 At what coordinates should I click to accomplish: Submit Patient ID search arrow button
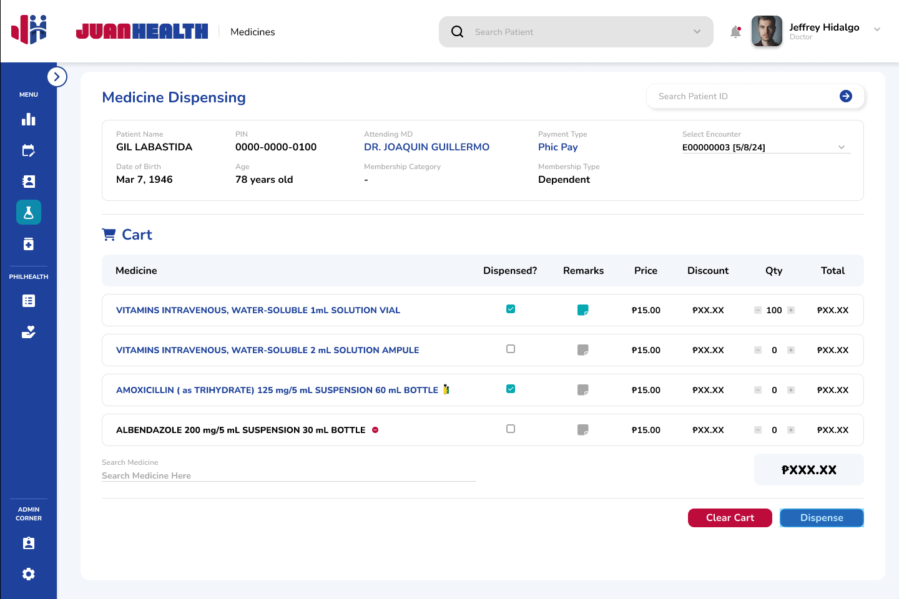tap(846, 96)
